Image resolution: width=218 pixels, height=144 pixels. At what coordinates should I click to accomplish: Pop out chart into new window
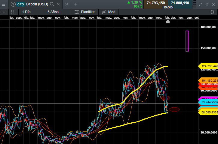(x=207, y=4)
